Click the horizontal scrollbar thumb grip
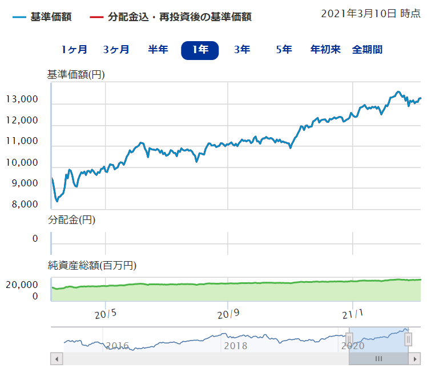 pos(378,359)
